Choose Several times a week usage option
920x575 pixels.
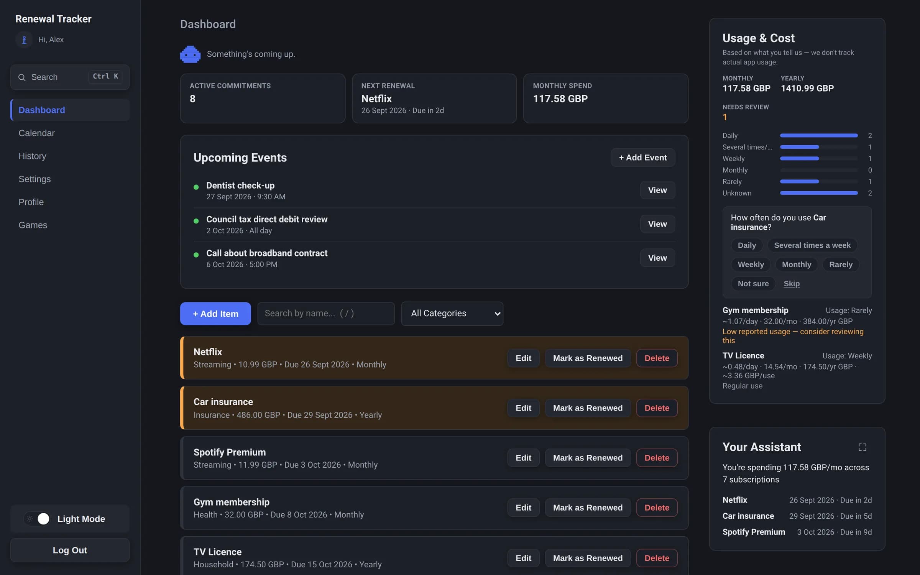tap(812, 245)
